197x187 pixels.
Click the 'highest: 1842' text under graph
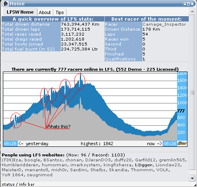pos(97,144)
